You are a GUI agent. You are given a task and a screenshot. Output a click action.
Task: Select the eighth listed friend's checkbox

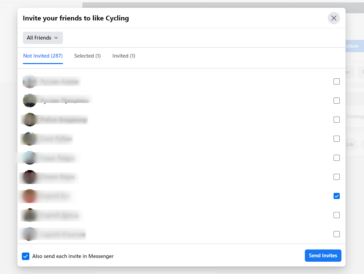point(337,215)
